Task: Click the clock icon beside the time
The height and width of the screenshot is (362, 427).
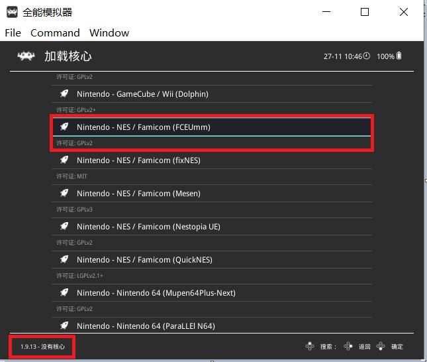Action: [x=367, y=56]
